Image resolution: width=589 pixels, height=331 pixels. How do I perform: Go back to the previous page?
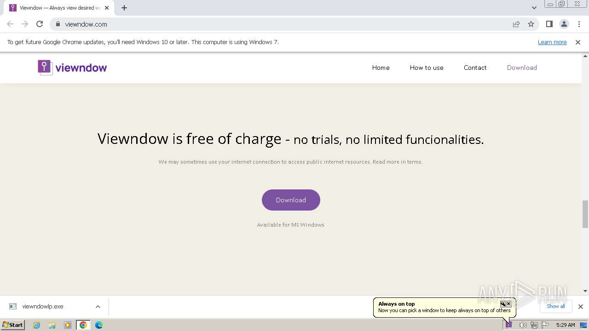click(10, 24)
